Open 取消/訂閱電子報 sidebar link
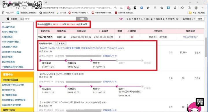Image resolution: width=208 pixels, height=112 pixels. pos(10,32)
